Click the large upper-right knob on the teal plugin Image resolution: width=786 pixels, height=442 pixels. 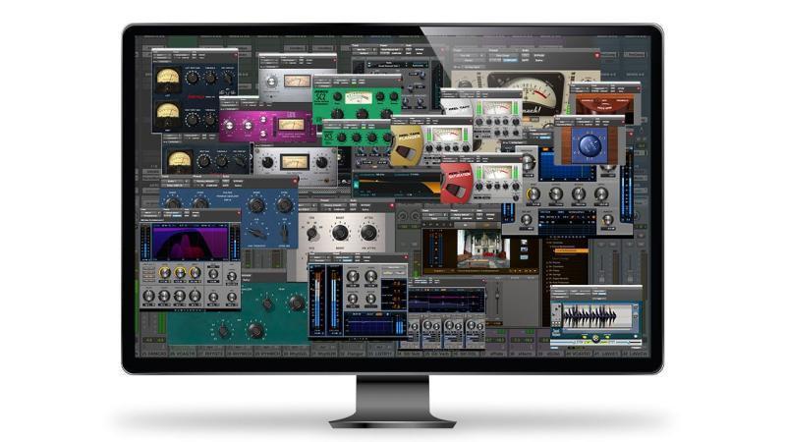tap(297, 303)
